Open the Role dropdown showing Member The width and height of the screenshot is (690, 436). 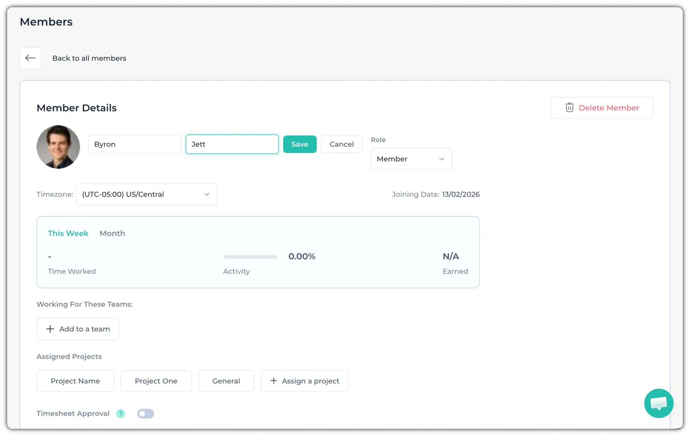point(411,159)
